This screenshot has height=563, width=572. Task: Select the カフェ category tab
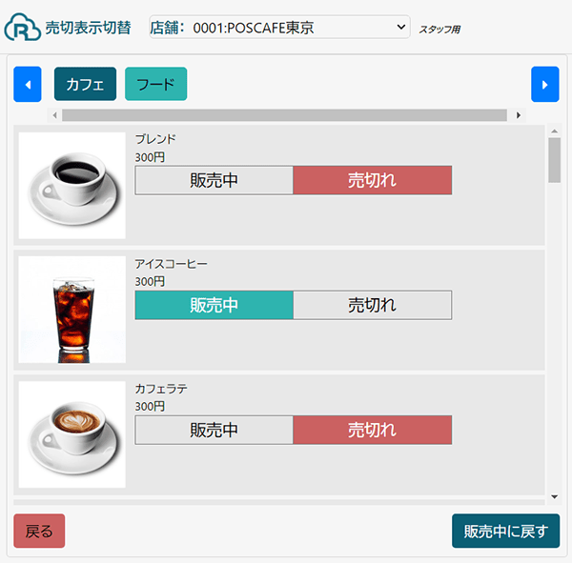(x=85, y=84)
